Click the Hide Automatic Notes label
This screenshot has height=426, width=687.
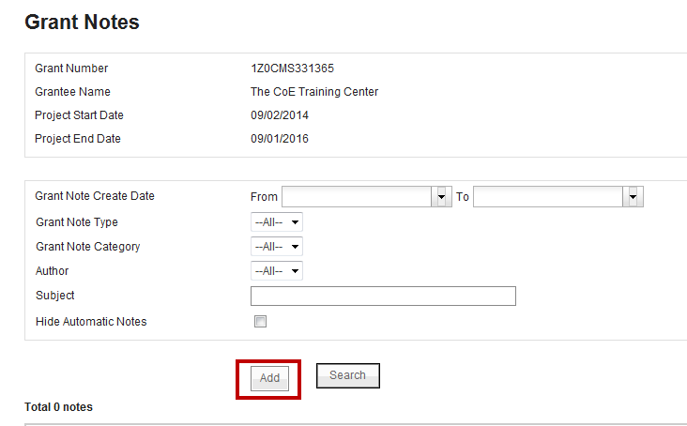click(91, 322)
